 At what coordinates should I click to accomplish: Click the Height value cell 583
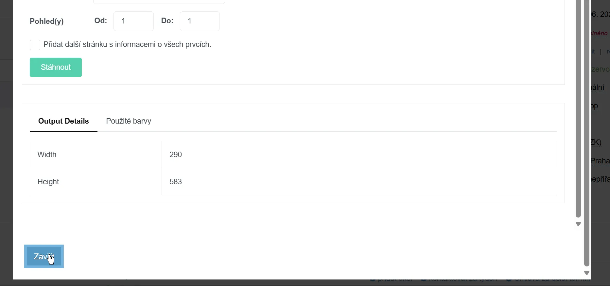click(x=359, y=182)
